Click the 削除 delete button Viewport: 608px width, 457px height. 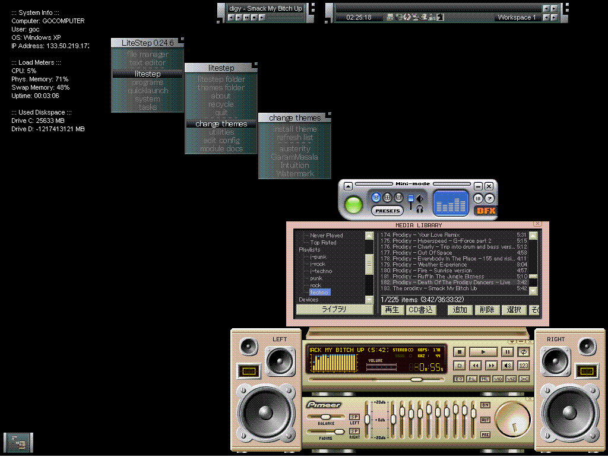coord(487,310)
